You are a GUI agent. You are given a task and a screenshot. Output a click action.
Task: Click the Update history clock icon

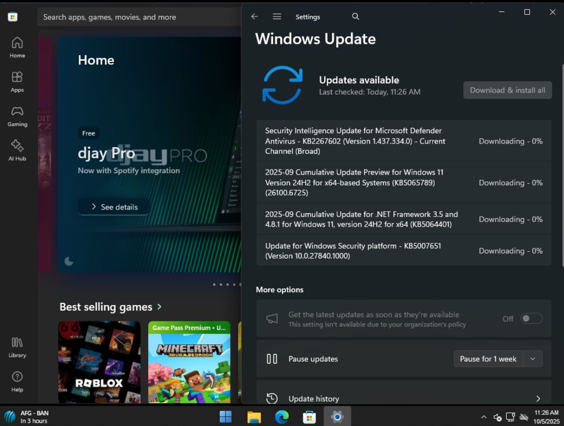point(272,398)
